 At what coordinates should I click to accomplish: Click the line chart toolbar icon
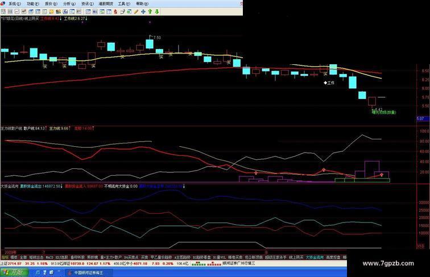click(x=17, y=11)
